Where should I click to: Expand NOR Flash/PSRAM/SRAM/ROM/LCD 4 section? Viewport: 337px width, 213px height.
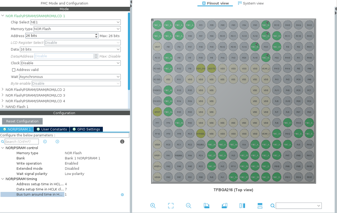pos(3,101)
